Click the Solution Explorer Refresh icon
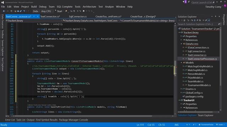 (x=195, y=20)
